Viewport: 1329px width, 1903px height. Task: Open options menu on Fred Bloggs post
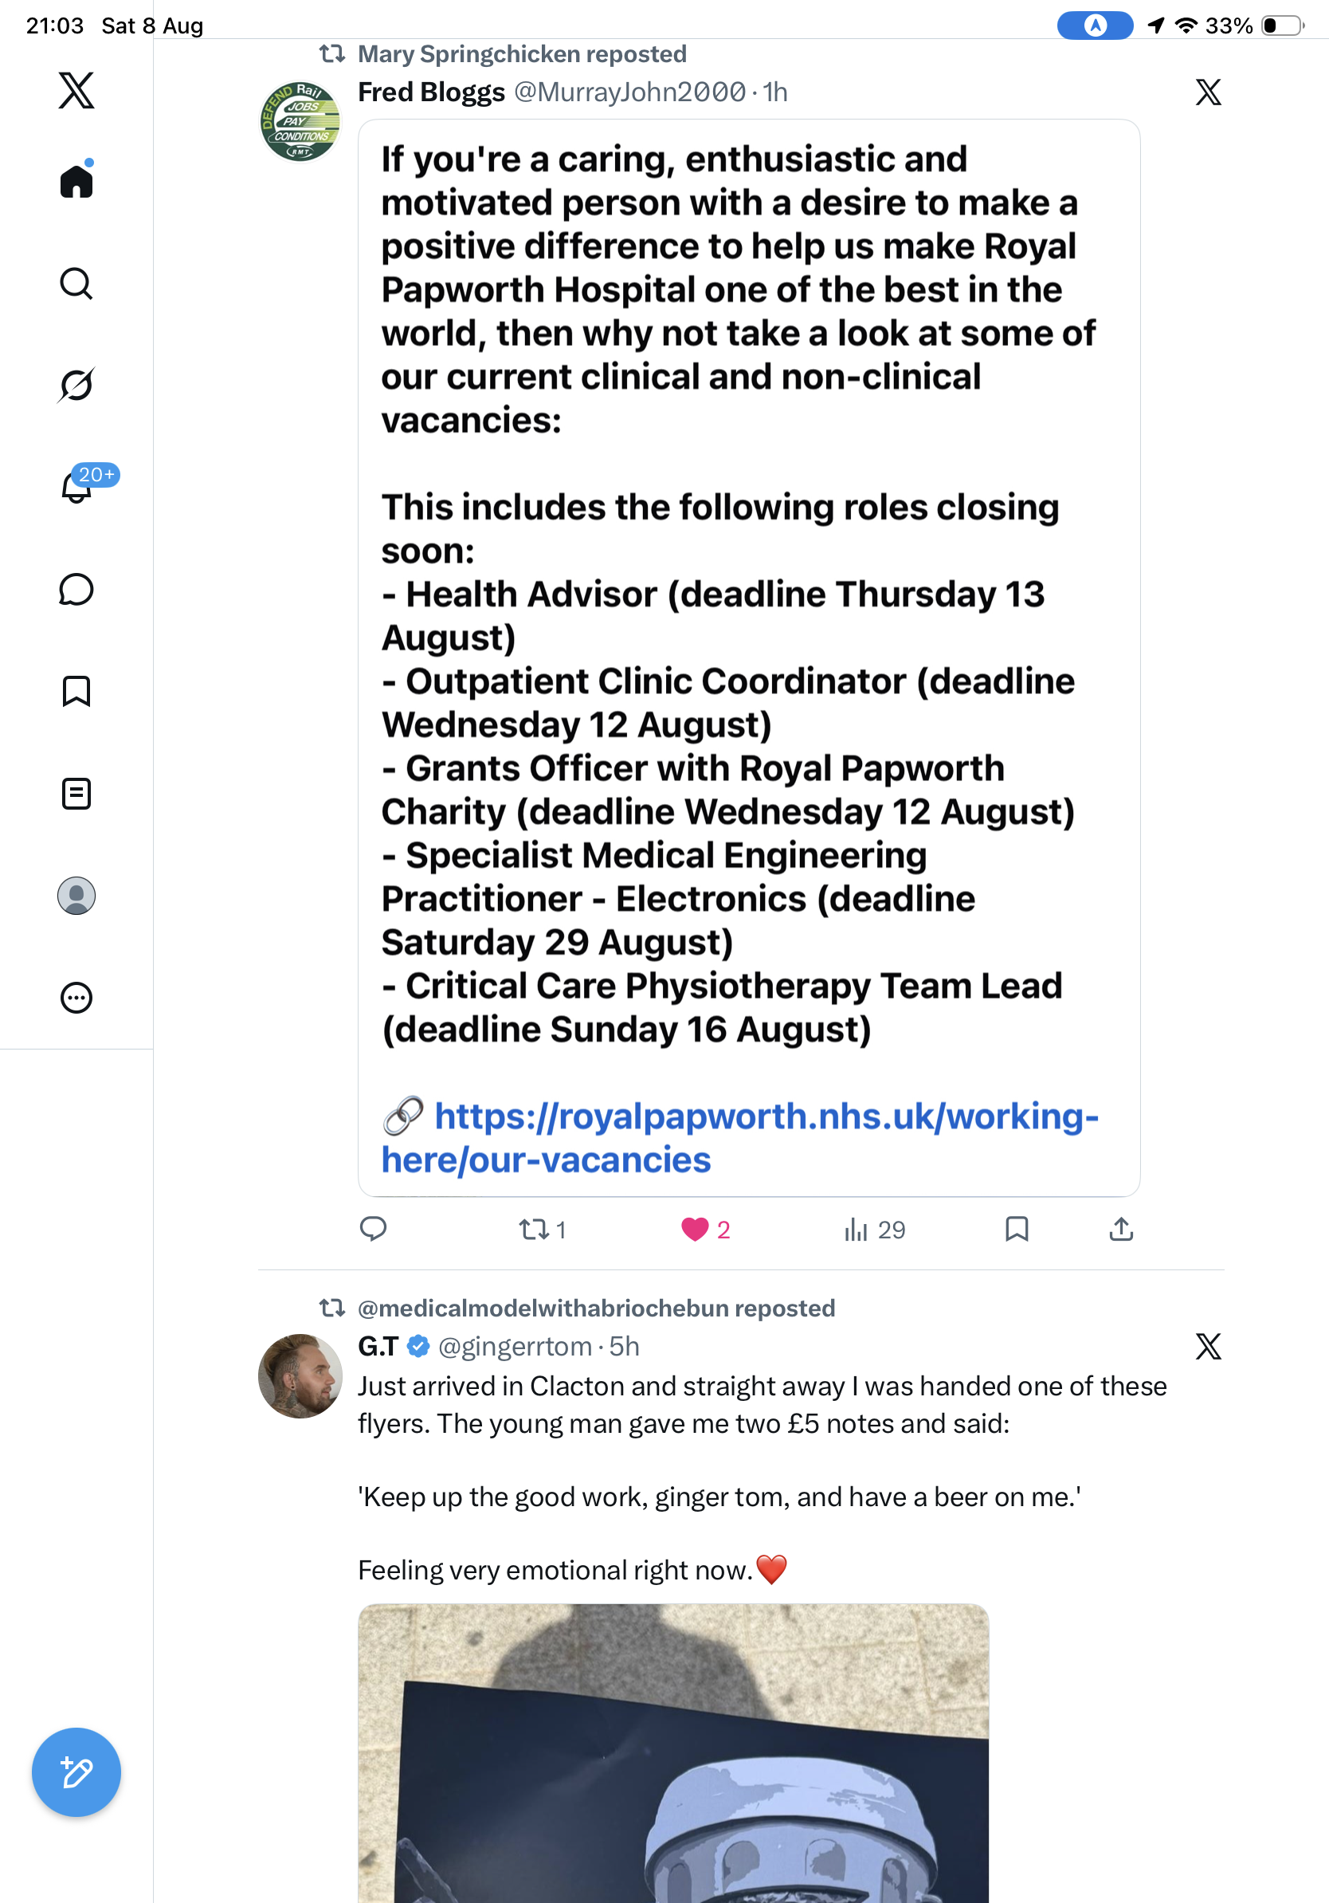click(1208, 92)
